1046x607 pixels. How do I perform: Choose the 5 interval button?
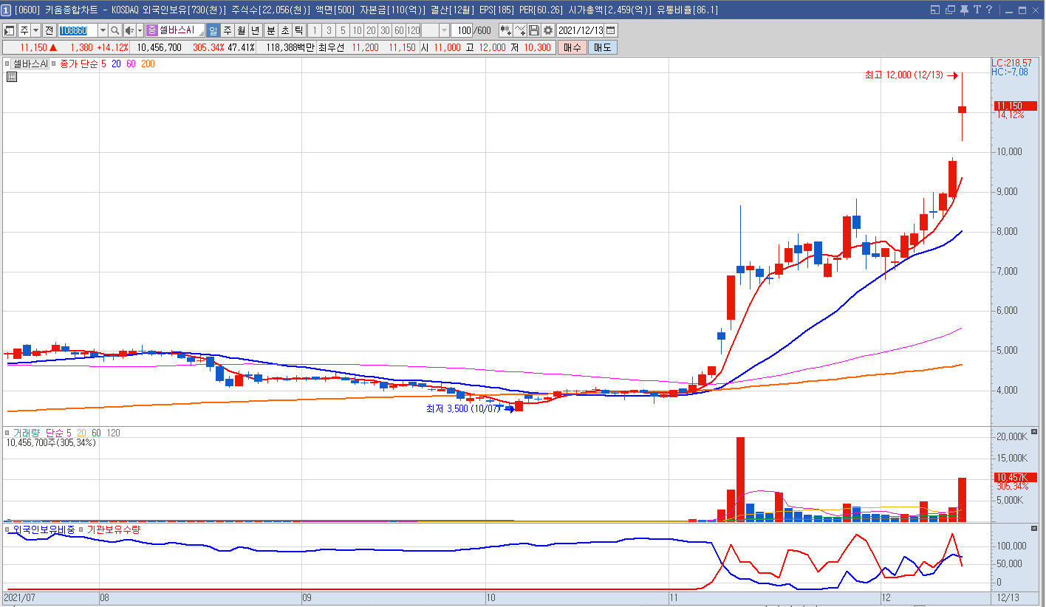tap(343, 30)
